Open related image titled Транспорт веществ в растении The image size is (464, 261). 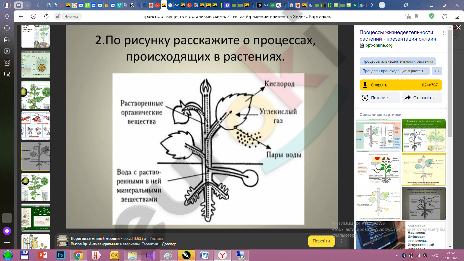click(424, 135)
